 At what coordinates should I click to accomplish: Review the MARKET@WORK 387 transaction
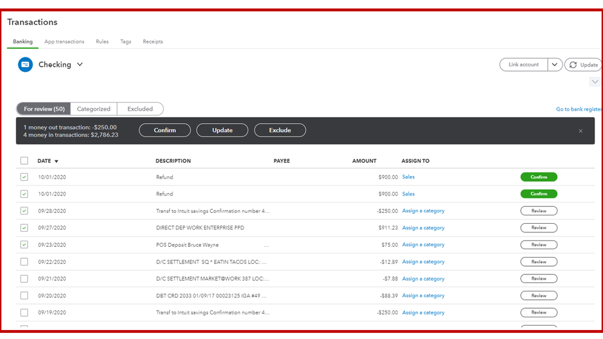[x=539, y=279]
